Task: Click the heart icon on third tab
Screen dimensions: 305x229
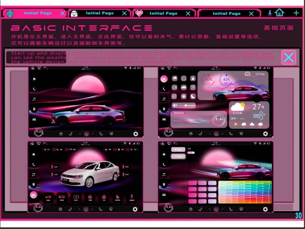Action: pyautogui.click(x=139, y=13)
